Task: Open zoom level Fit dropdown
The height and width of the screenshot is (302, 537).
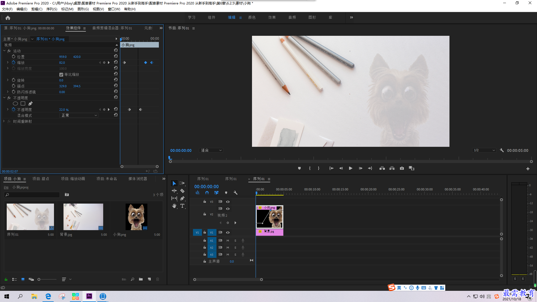Action: coord(211,150)
